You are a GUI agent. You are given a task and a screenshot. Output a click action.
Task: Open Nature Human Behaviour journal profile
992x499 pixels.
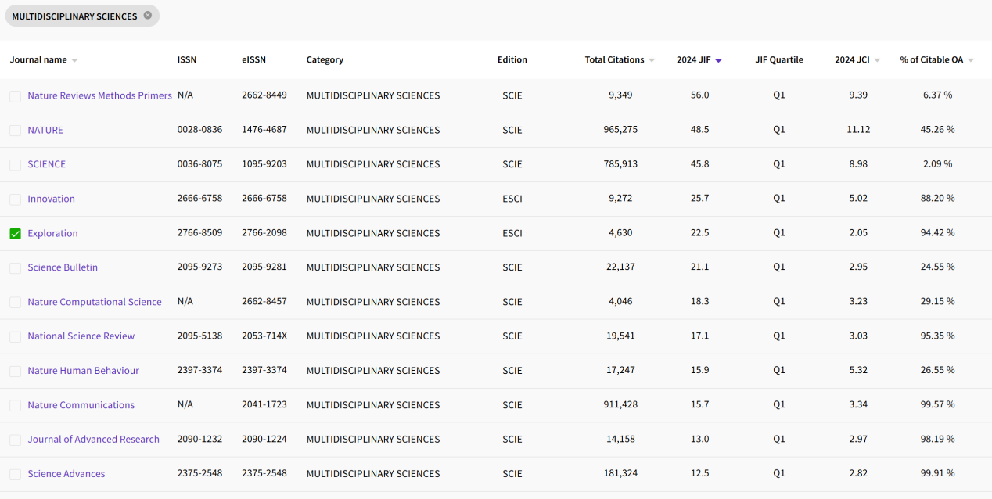[83, 371]
